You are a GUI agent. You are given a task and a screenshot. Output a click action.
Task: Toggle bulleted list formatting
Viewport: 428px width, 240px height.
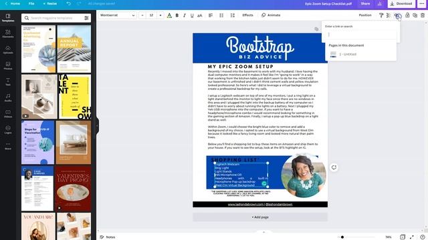pyautogui.click(x=221, y=15)
